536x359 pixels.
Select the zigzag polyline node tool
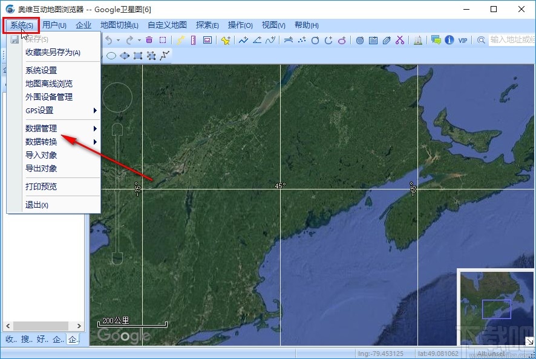pyautogui.click(x=165, y=55)
